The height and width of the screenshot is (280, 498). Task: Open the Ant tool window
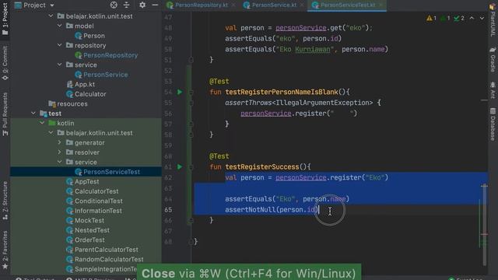[x=493, y=90]
